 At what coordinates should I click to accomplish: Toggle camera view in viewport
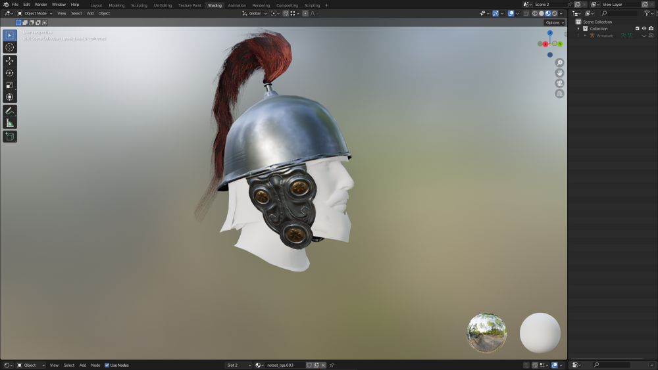559,83
